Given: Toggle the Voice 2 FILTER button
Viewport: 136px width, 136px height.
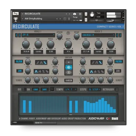Looking at the screenshot, I should click(119, 61).
